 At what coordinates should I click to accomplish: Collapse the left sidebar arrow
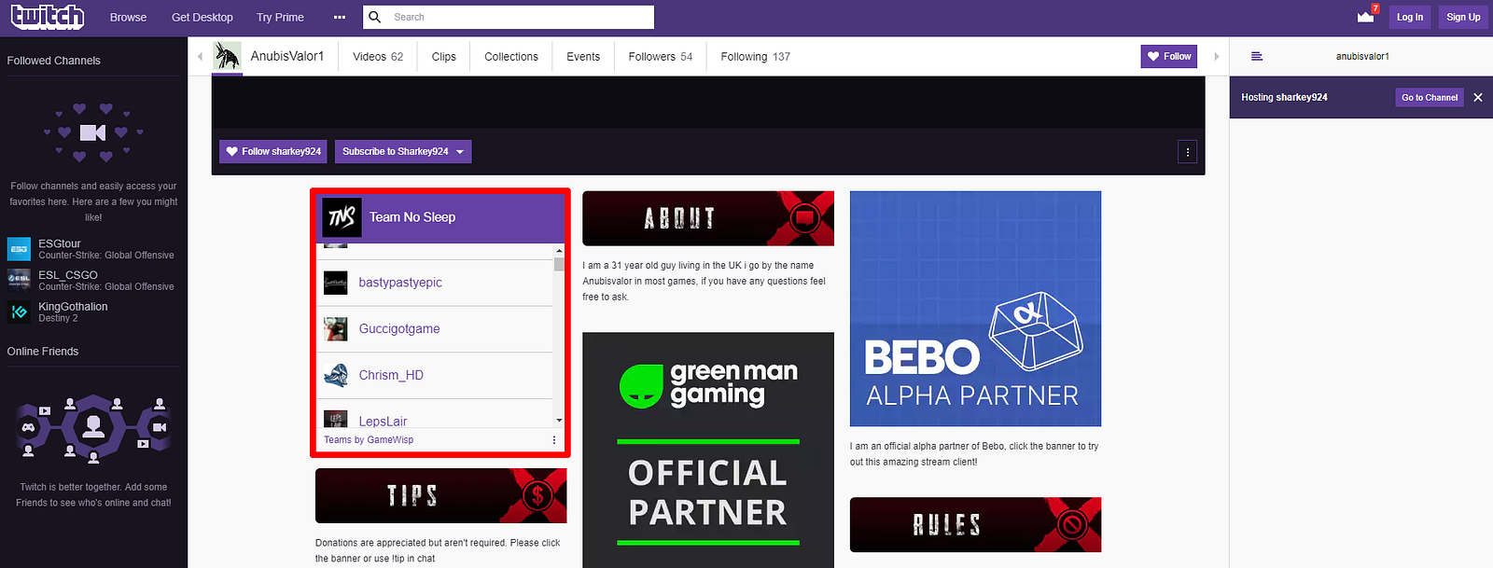[200, 57]
